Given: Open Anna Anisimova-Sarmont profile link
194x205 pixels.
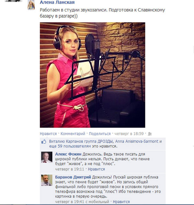Looking at the screenshot, I should pyautogui.click(x=137, y=141).
